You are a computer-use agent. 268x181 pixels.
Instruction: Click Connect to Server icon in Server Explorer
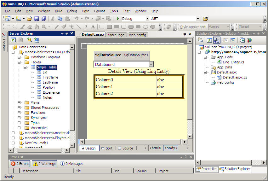click(37, 40)
